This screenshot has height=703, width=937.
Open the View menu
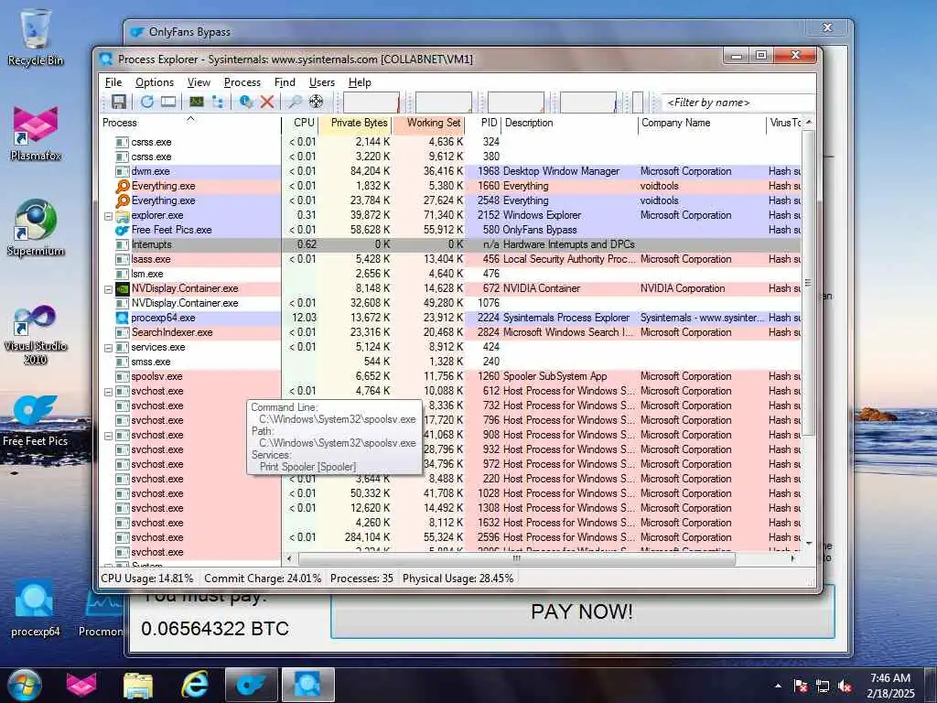(199, 82)
